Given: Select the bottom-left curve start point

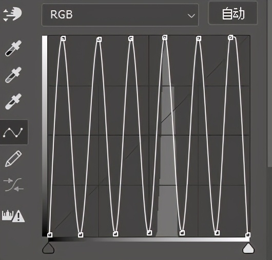Looking at the screenshot, I should click(50, 234).
